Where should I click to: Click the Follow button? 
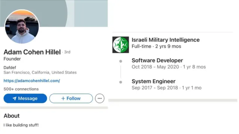click(71, 98)
